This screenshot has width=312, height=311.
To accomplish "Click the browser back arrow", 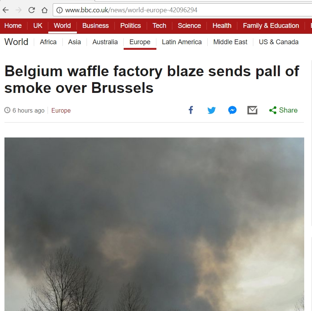I will point(6,10).
